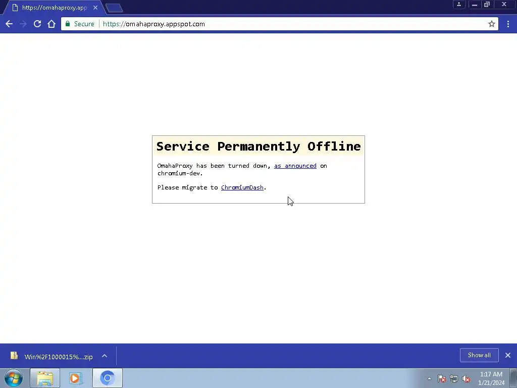Click Show all downloads button
This screenshot has height=388, width=517.
(479, 355)
